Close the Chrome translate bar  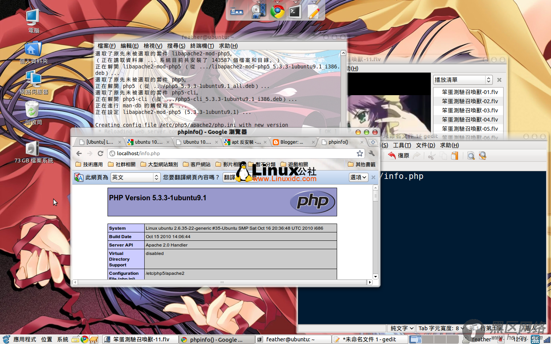point(373,177)
